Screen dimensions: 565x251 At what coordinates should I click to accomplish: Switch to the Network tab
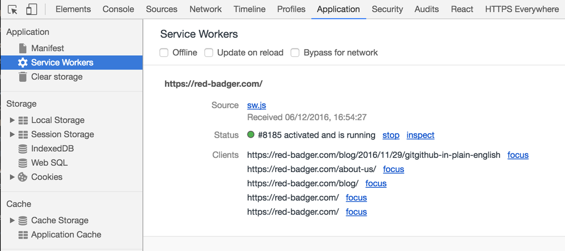pyautogui.click(x=206, y=9)
